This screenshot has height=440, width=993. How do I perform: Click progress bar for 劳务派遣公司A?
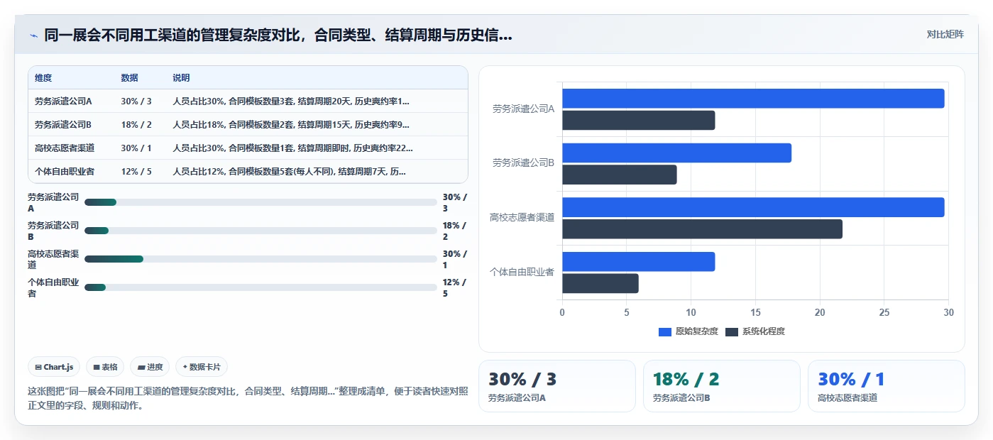tap(260, 202)
